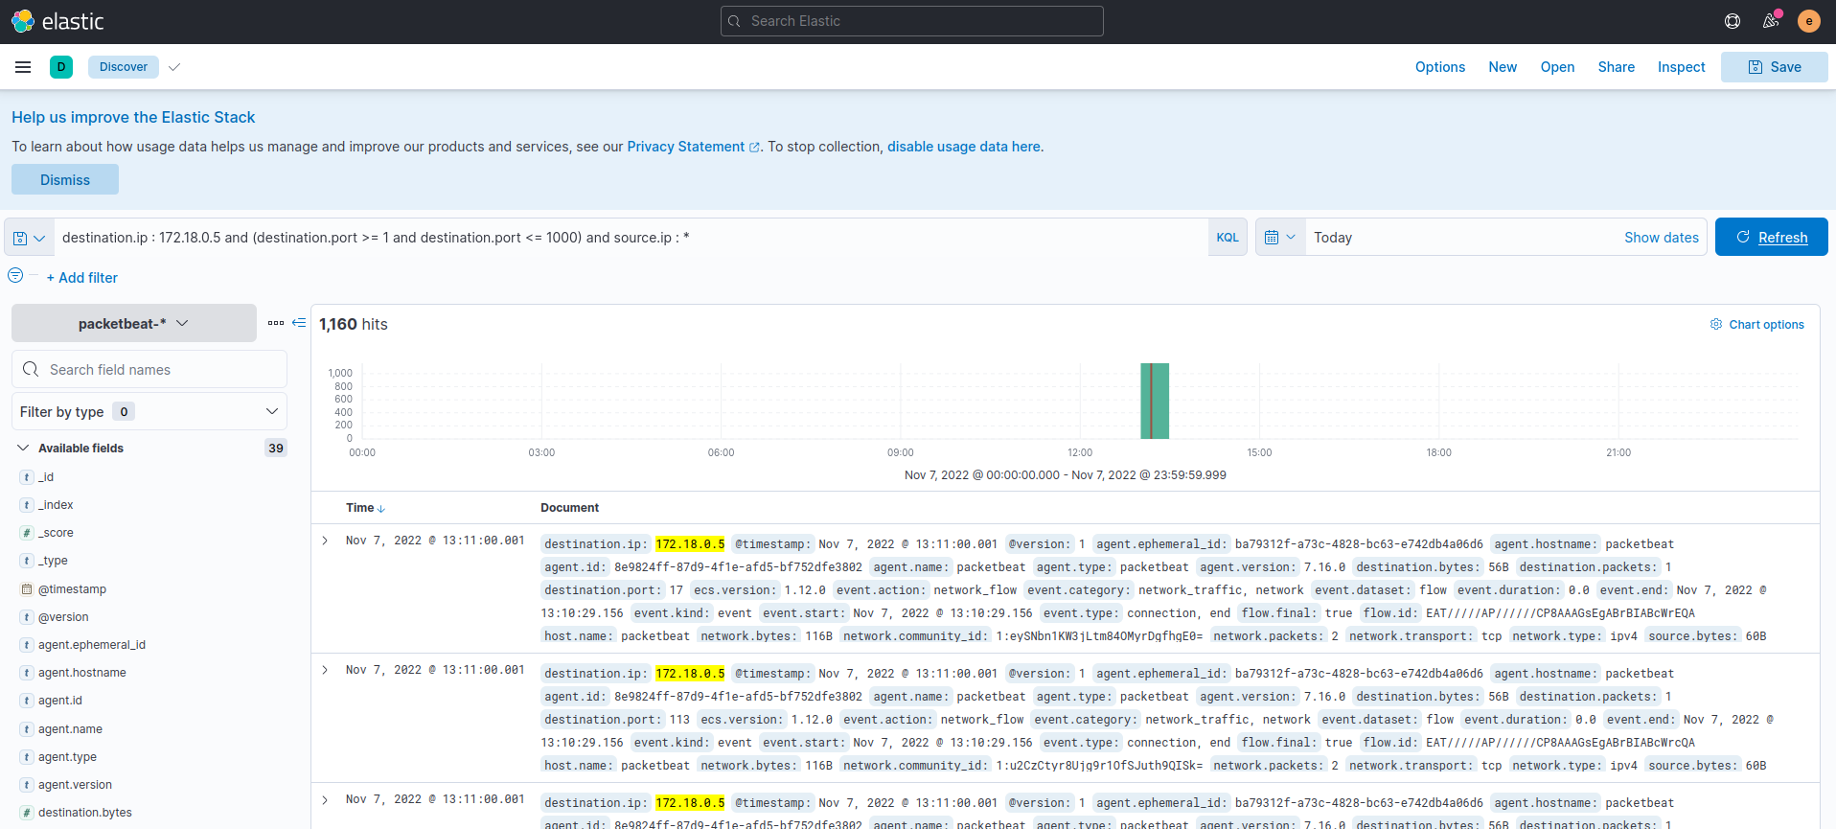Click the Document column header
Screen dimensions: 1836x829
(569, 508)
